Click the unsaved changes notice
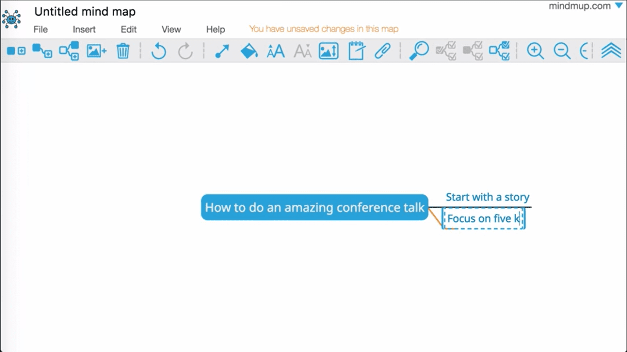 coord(324,29)
